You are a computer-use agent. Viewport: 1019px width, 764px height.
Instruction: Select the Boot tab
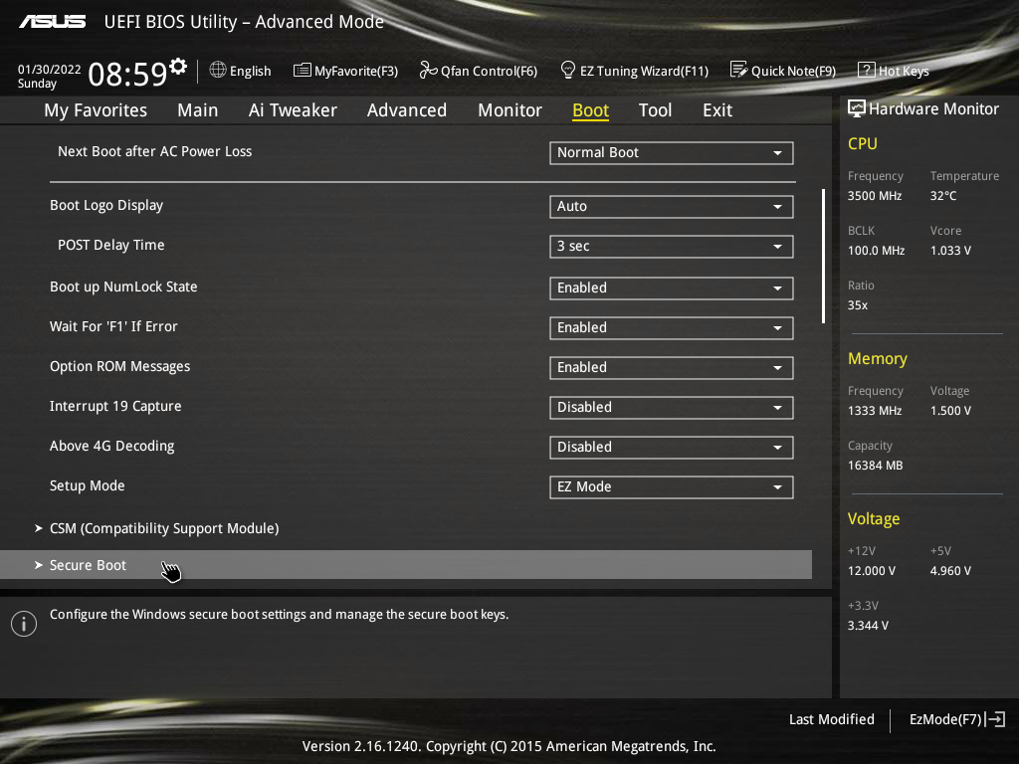pos(590,110)
